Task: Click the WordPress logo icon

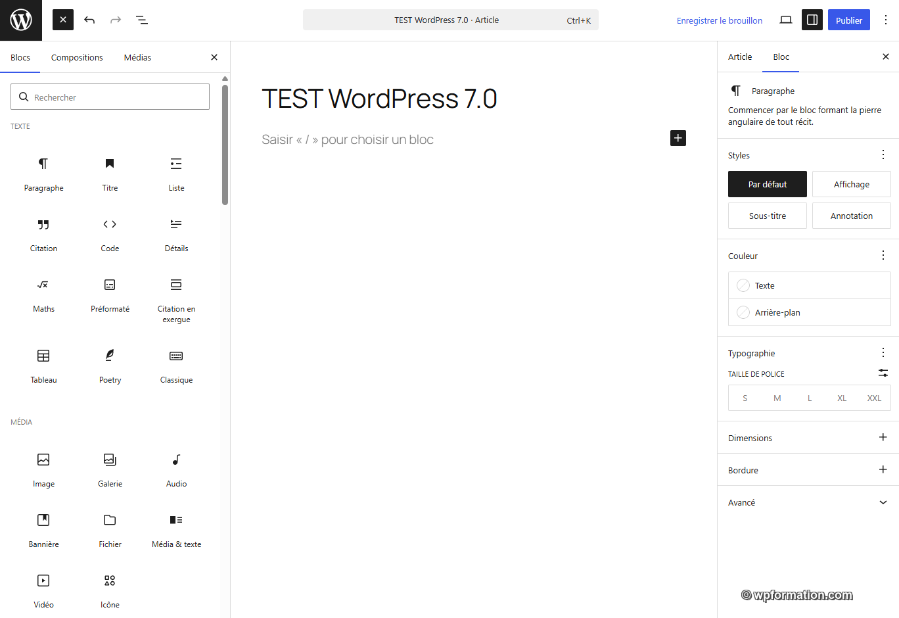Action: [x=21, y=20]
